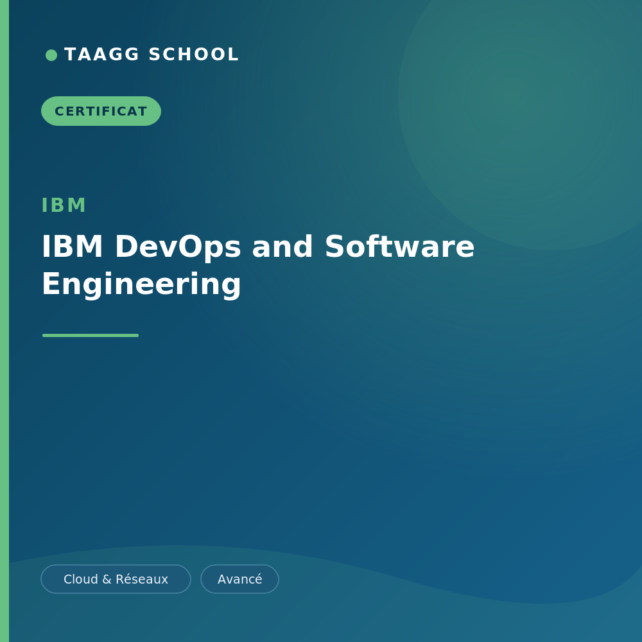
Task: Click the TAAGG SCHOOL brand name
Action: pos(152,55)
